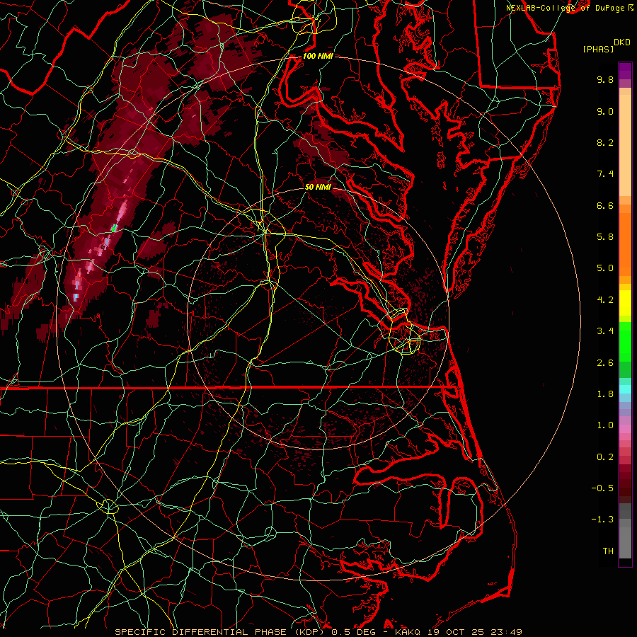The height and width of the screenshot is (637, 637).
Task: Pick the purple swatch atop the color bar
Action: click(625, 71)
